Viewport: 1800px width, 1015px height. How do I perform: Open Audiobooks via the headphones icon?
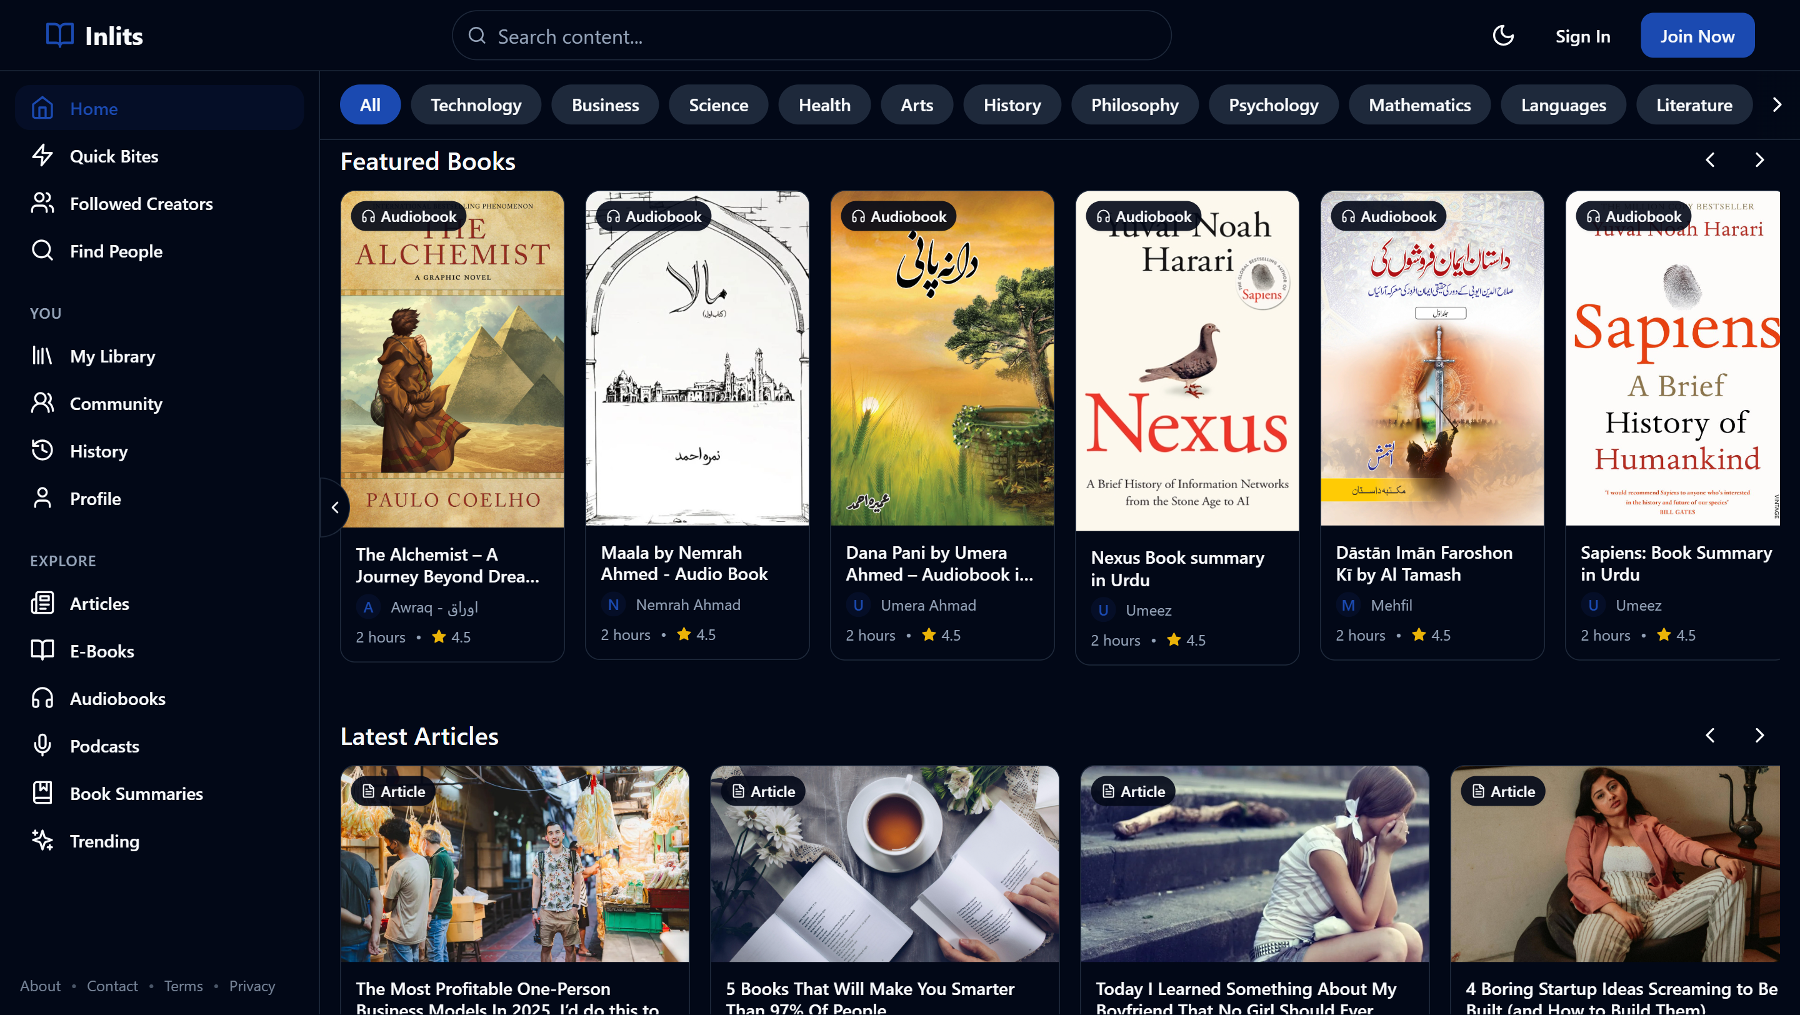point(42,699)
